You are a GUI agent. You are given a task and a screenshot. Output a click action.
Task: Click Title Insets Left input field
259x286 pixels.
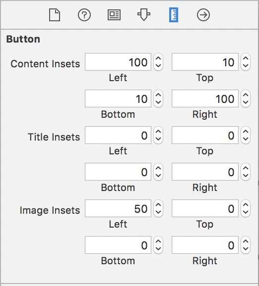[x=118, y=135]
